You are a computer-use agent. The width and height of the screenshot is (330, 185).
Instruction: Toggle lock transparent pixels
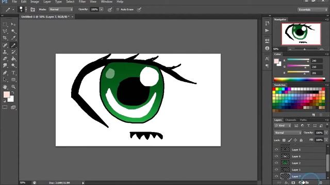pyautogui.click(x=284, y=140)
